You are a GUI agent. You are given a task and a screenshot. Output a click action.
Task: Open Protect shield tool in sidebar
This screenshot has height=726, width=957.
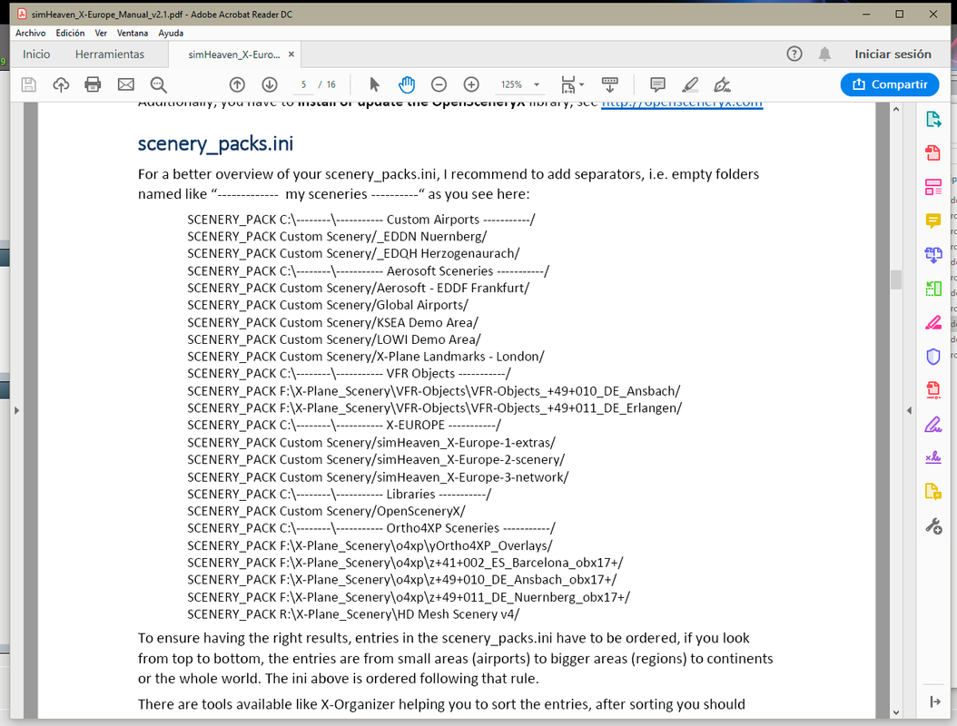tap(933, 357)
